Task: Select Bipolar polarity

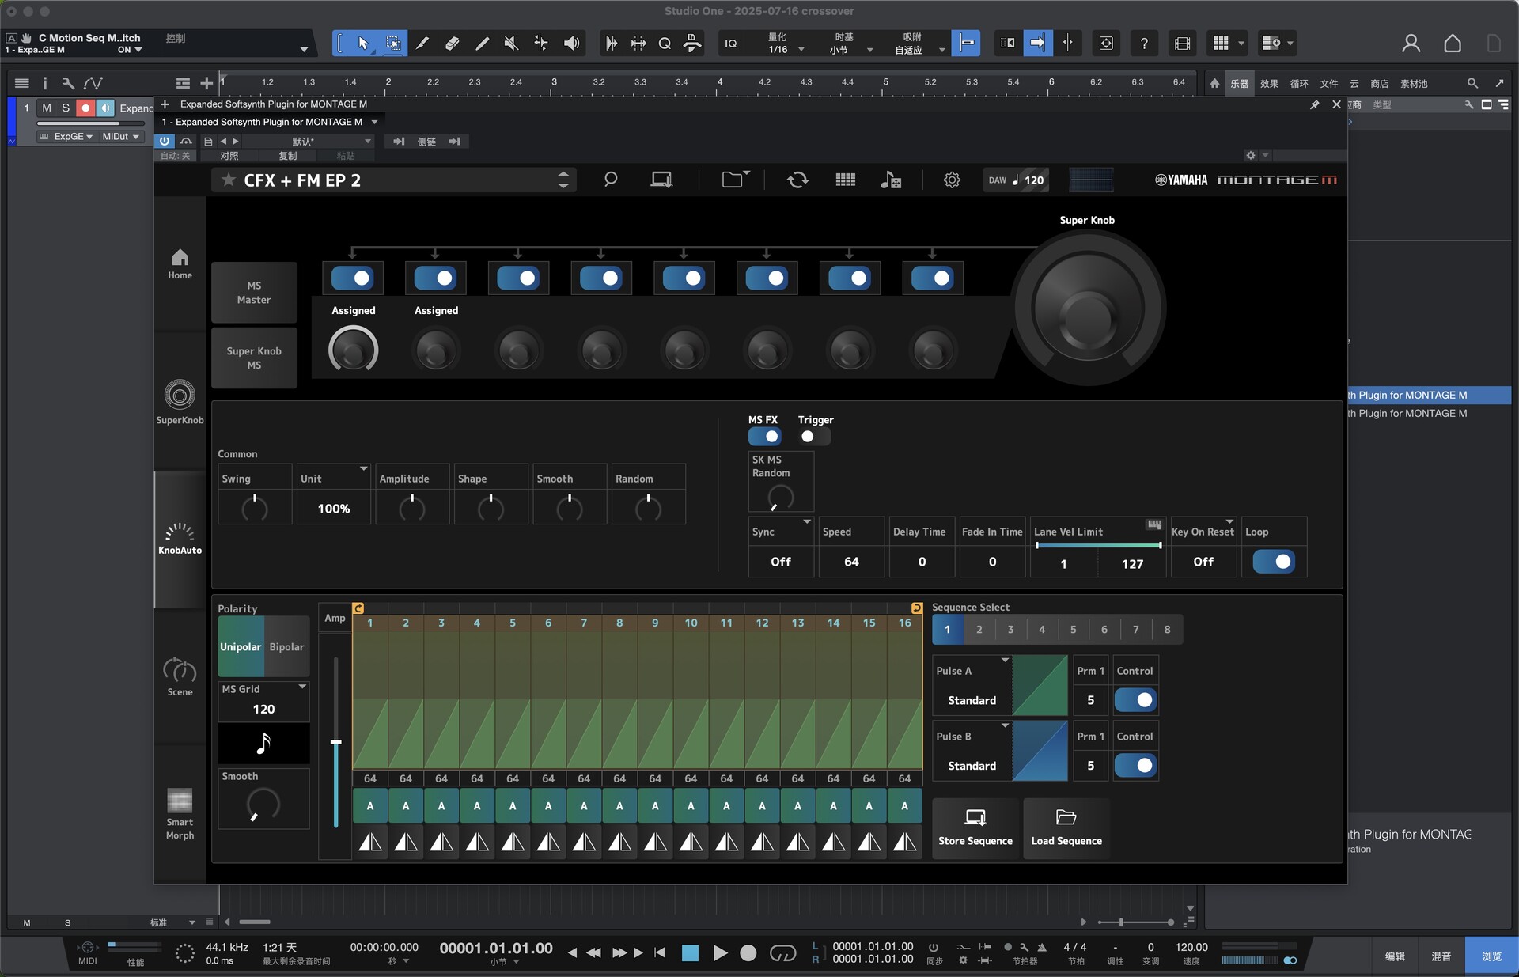Action: (286, 646)
